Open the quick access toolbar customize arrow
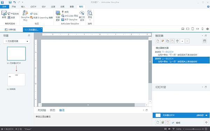 tap(22, 2)
